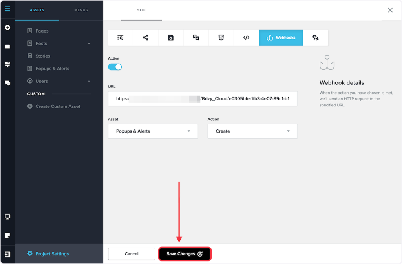
Task: Open the SEO settings tab icon
Action: click(121, 38)
